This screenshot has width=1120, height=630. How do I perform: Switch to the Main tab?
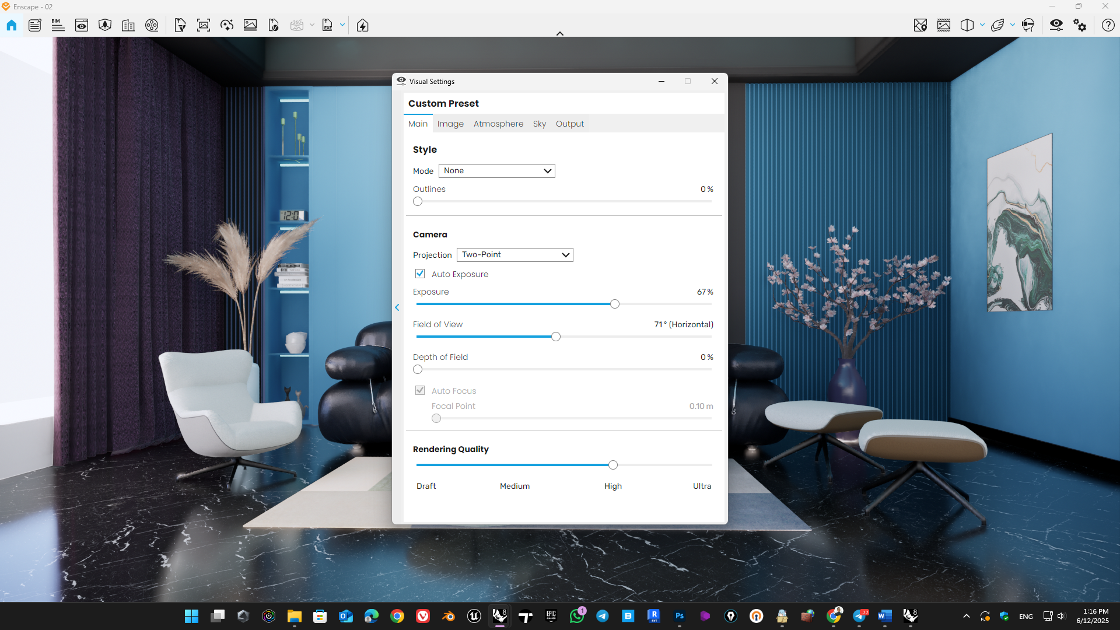(x=418, y=124)
